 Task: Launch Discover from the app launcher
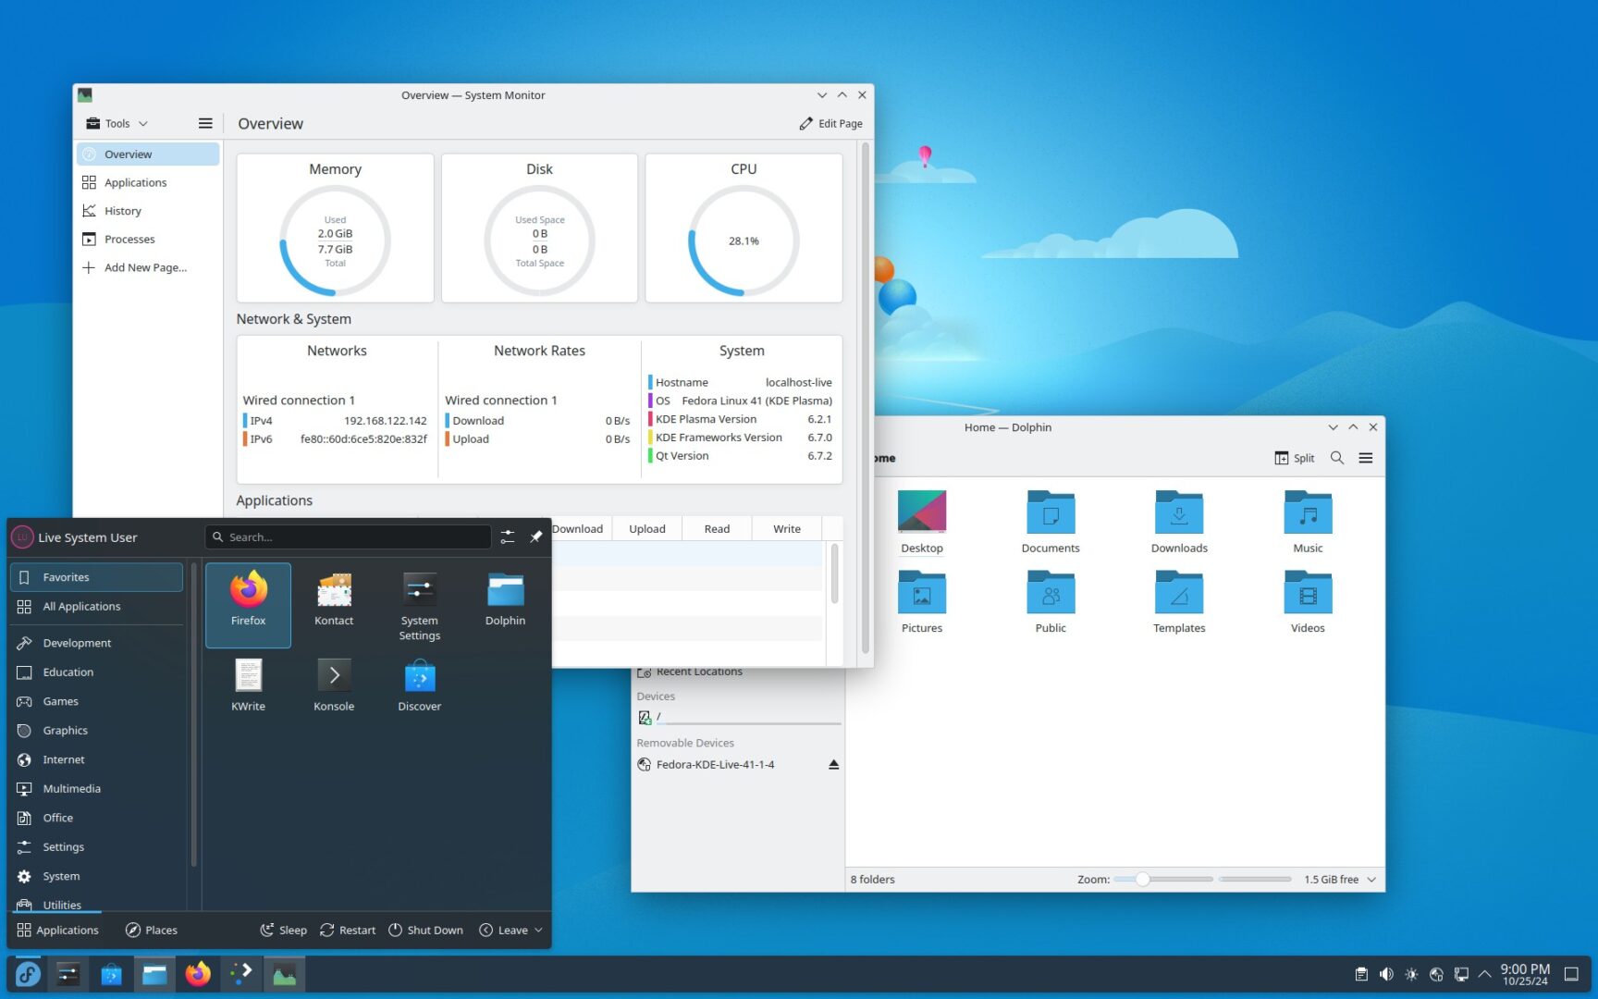419,684
